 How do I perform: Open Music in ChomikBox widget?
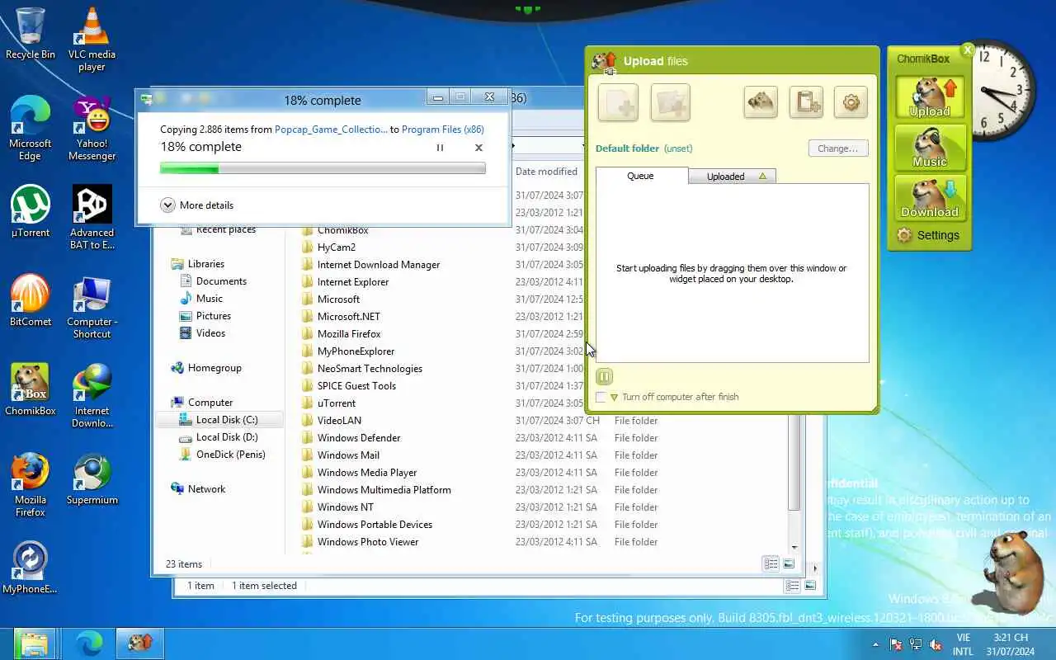(x=930, y=148)
